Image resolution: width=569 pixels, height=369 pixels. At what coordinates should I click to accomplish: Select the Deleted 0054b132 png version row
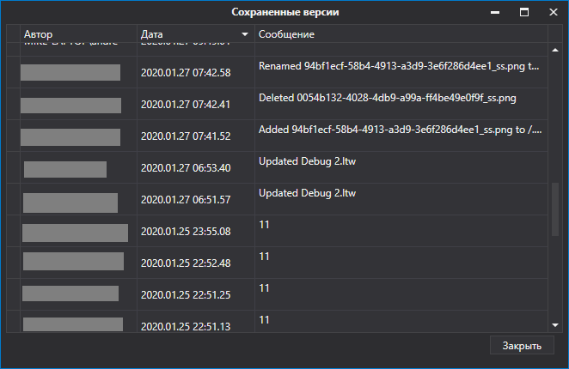tap(277, 104)
